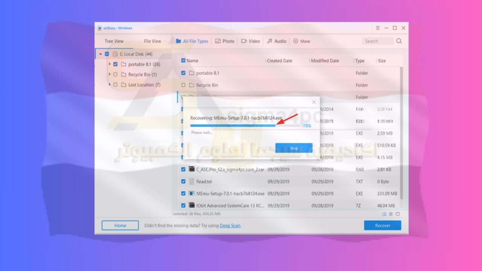Click the IObit Advanced SystemCare archive icon

click(x=192, y=206)
